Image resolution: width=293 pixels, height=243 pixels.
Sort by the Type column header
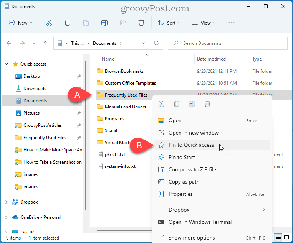point(257,59)
